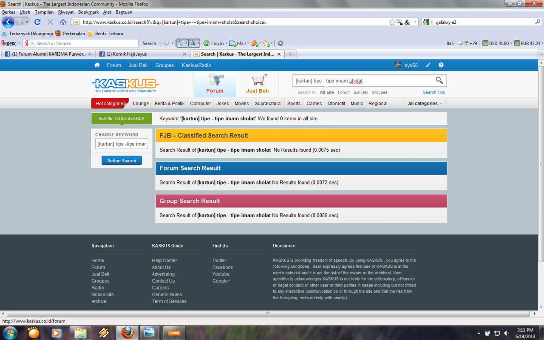Screen dimensions: 544x340
Task: Open the history dropdown beside the forward arrow
Action: coord(27,22)
